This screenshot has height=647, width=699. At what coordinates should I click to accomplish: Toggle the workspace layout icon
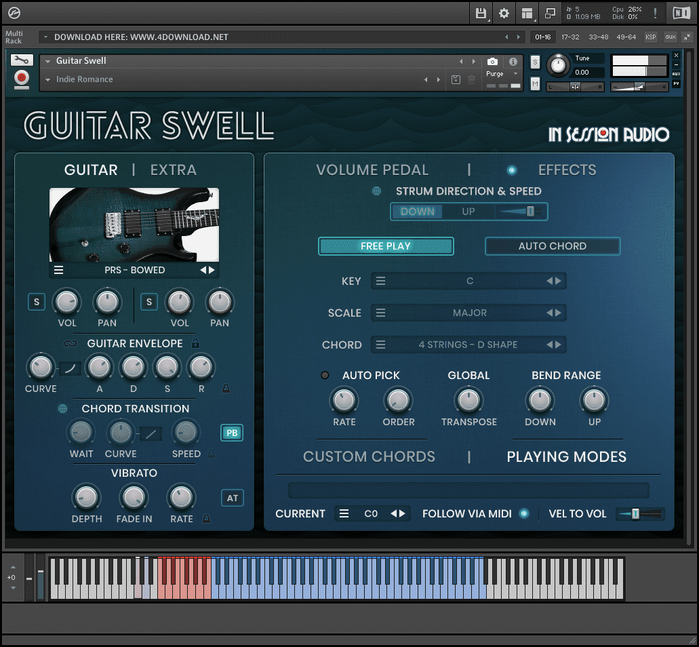pyautogui.click(x=527, y=14)
